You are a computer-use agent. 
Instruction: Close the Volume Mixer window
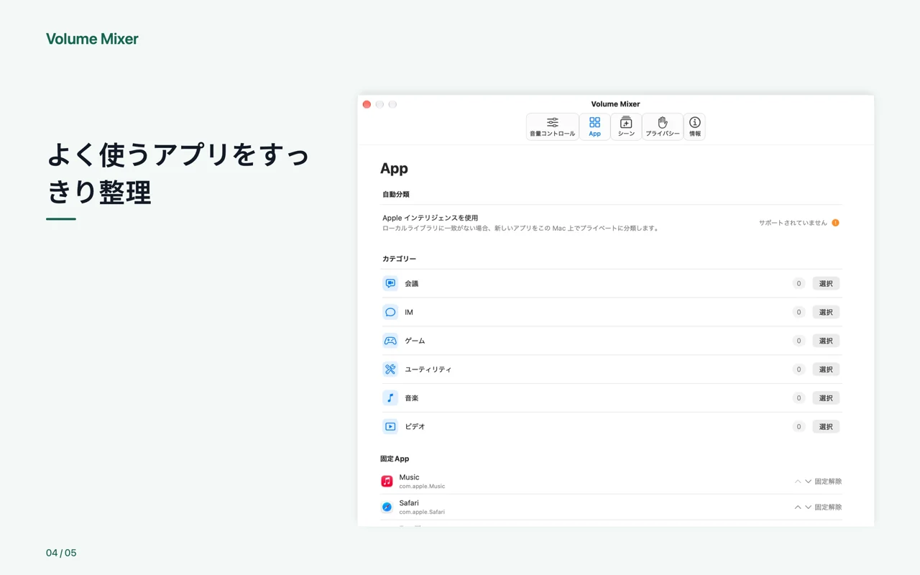[367, 104]
